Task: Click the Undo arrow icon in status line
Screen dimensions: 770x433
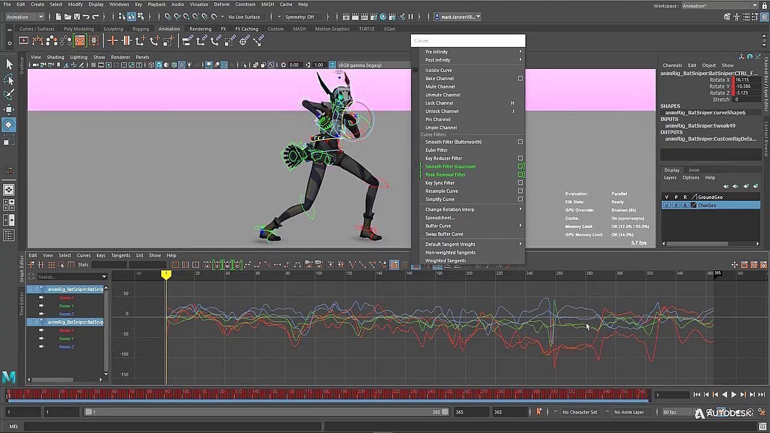Action: click(x=86, y=17)
